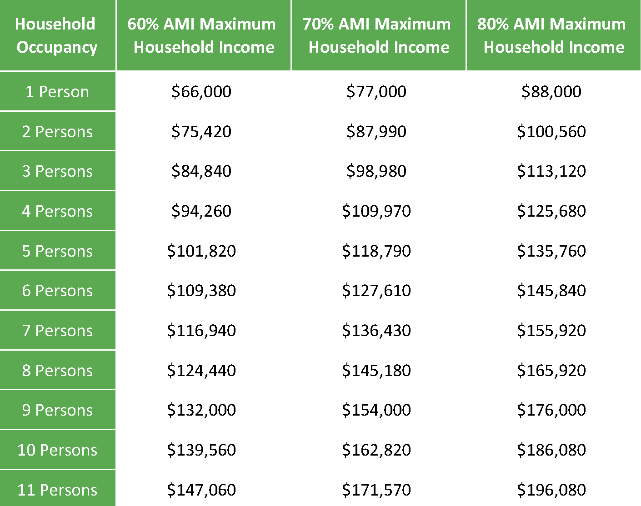This screenshot has width=641, height=506.
Task: Click the $66,000 income cell
Action: [201, 91]
